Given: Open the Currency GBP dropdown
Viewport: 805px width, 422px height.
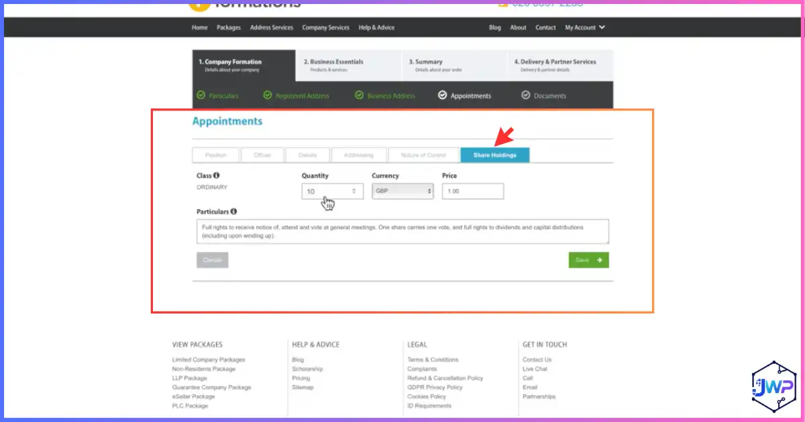Looking at the screenshot, I should [402, 191].
